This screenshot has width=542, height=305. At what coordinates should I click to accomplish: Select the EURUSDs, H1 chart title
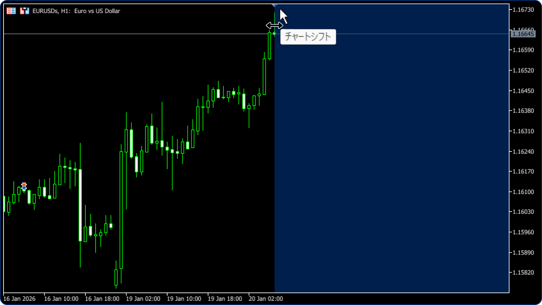(x=76, y=11)
